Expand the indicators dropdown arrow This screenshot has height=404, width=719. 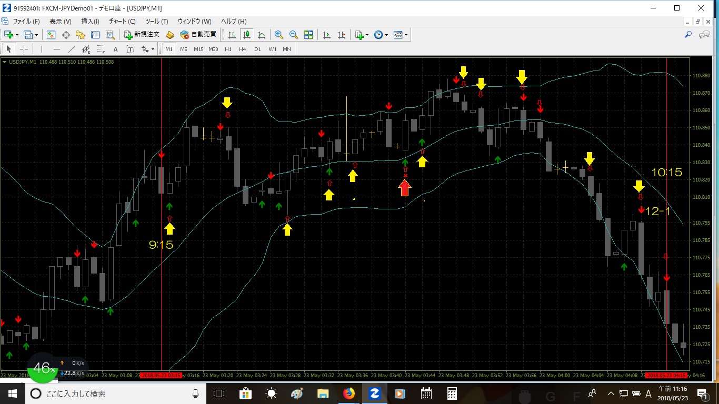(x=367, y=35)
